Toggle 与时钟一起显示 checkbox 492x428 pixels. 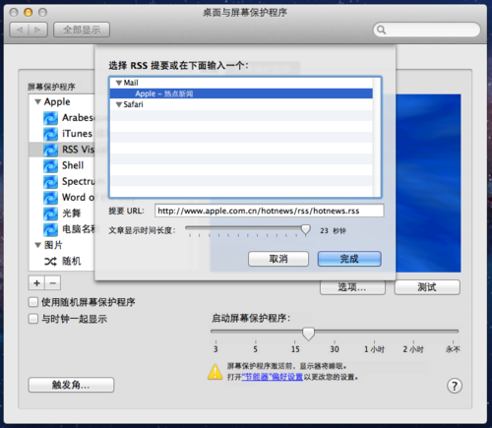point(33,319)
